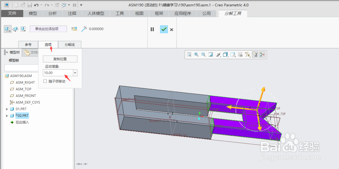The width and height of the screenshot is (339, 169).
Task: Click the close window icon in the quick toolbar
Action: coord(74,5)
